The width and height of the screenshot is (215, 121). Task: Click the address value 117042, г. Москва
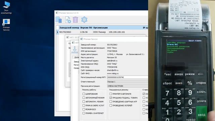point(115,54)
